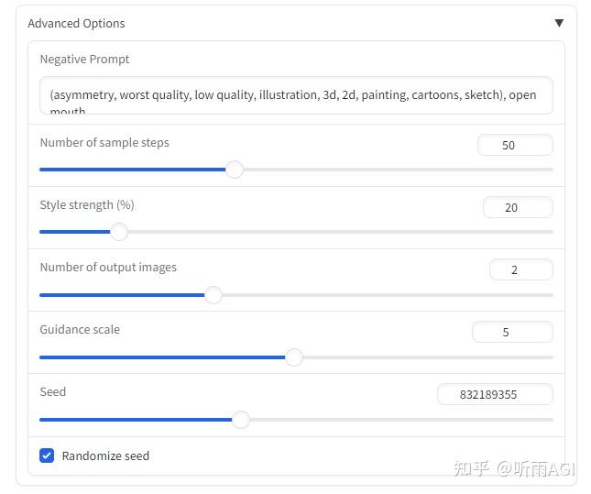Click the Guidance scale value field showing 5
The width and height of the screenshot is (591, 494).
click(512, 332)
